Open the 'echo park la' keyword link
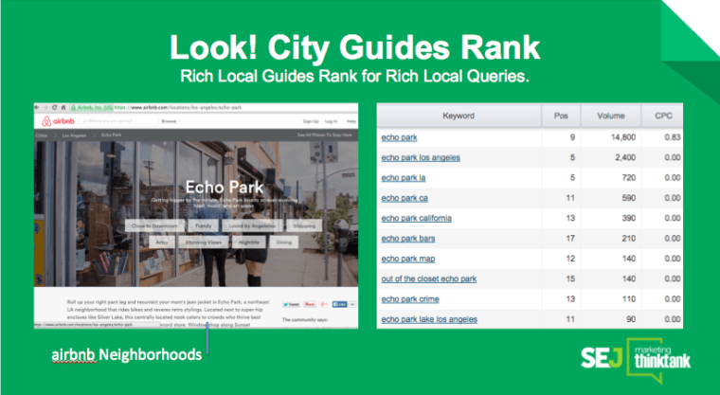 (404, 178)
